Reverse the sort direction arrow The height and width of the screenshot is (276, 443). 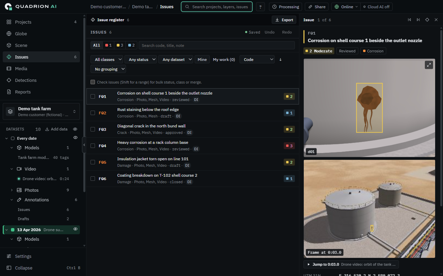[280, 60]
